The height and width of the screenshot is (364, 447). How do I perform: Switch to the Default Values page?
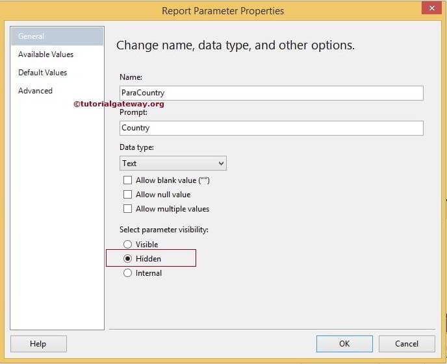pos(42,73)
